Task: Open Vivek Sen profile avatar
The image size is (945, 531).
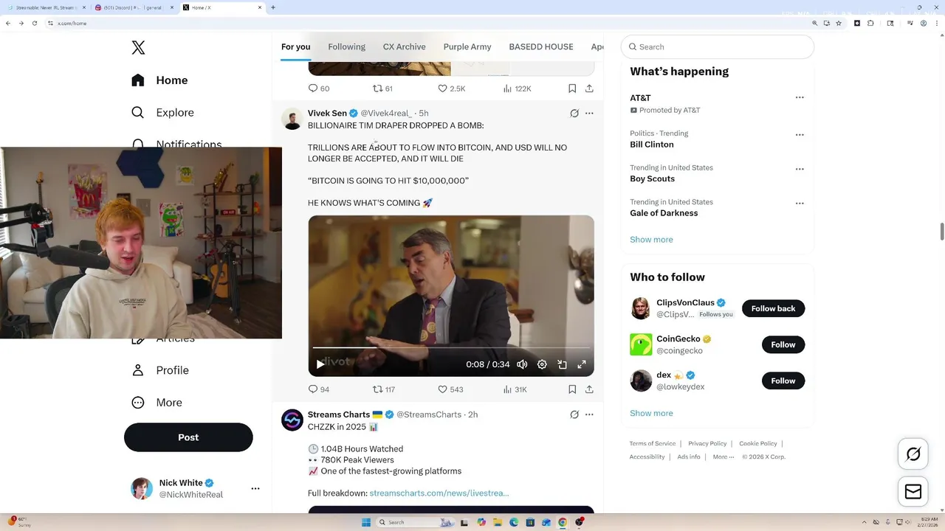Action: click(292, 119)
